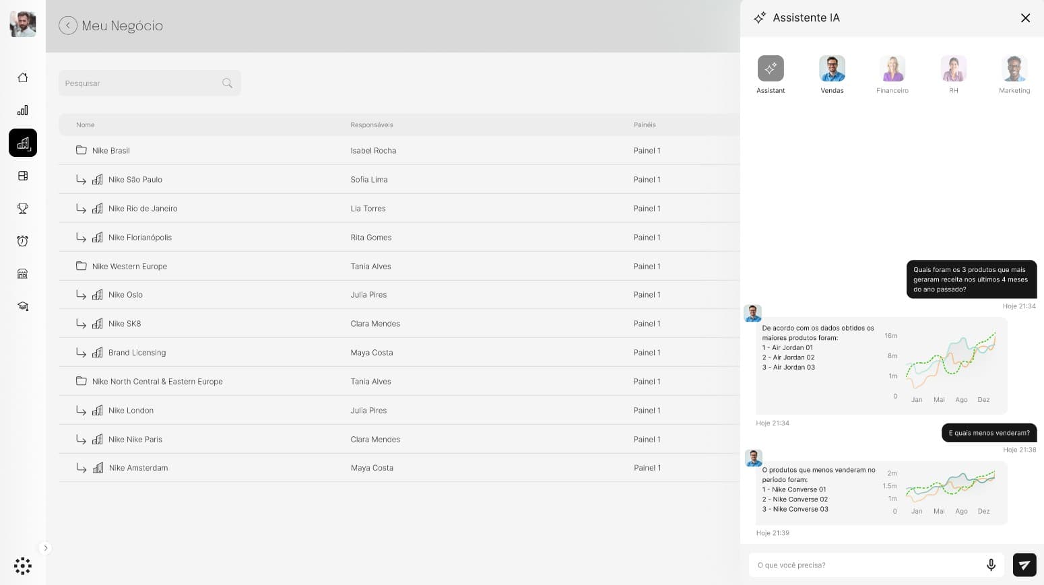Click the microphone icon in chat

[x=991, y=565]
